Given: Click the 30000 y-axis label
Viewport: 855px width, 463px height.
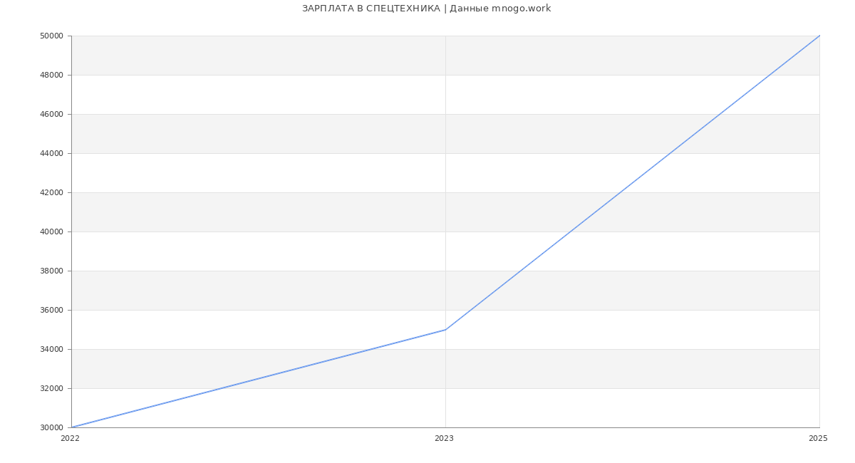Looking at the screenshot, I should (x=52, y=427).
